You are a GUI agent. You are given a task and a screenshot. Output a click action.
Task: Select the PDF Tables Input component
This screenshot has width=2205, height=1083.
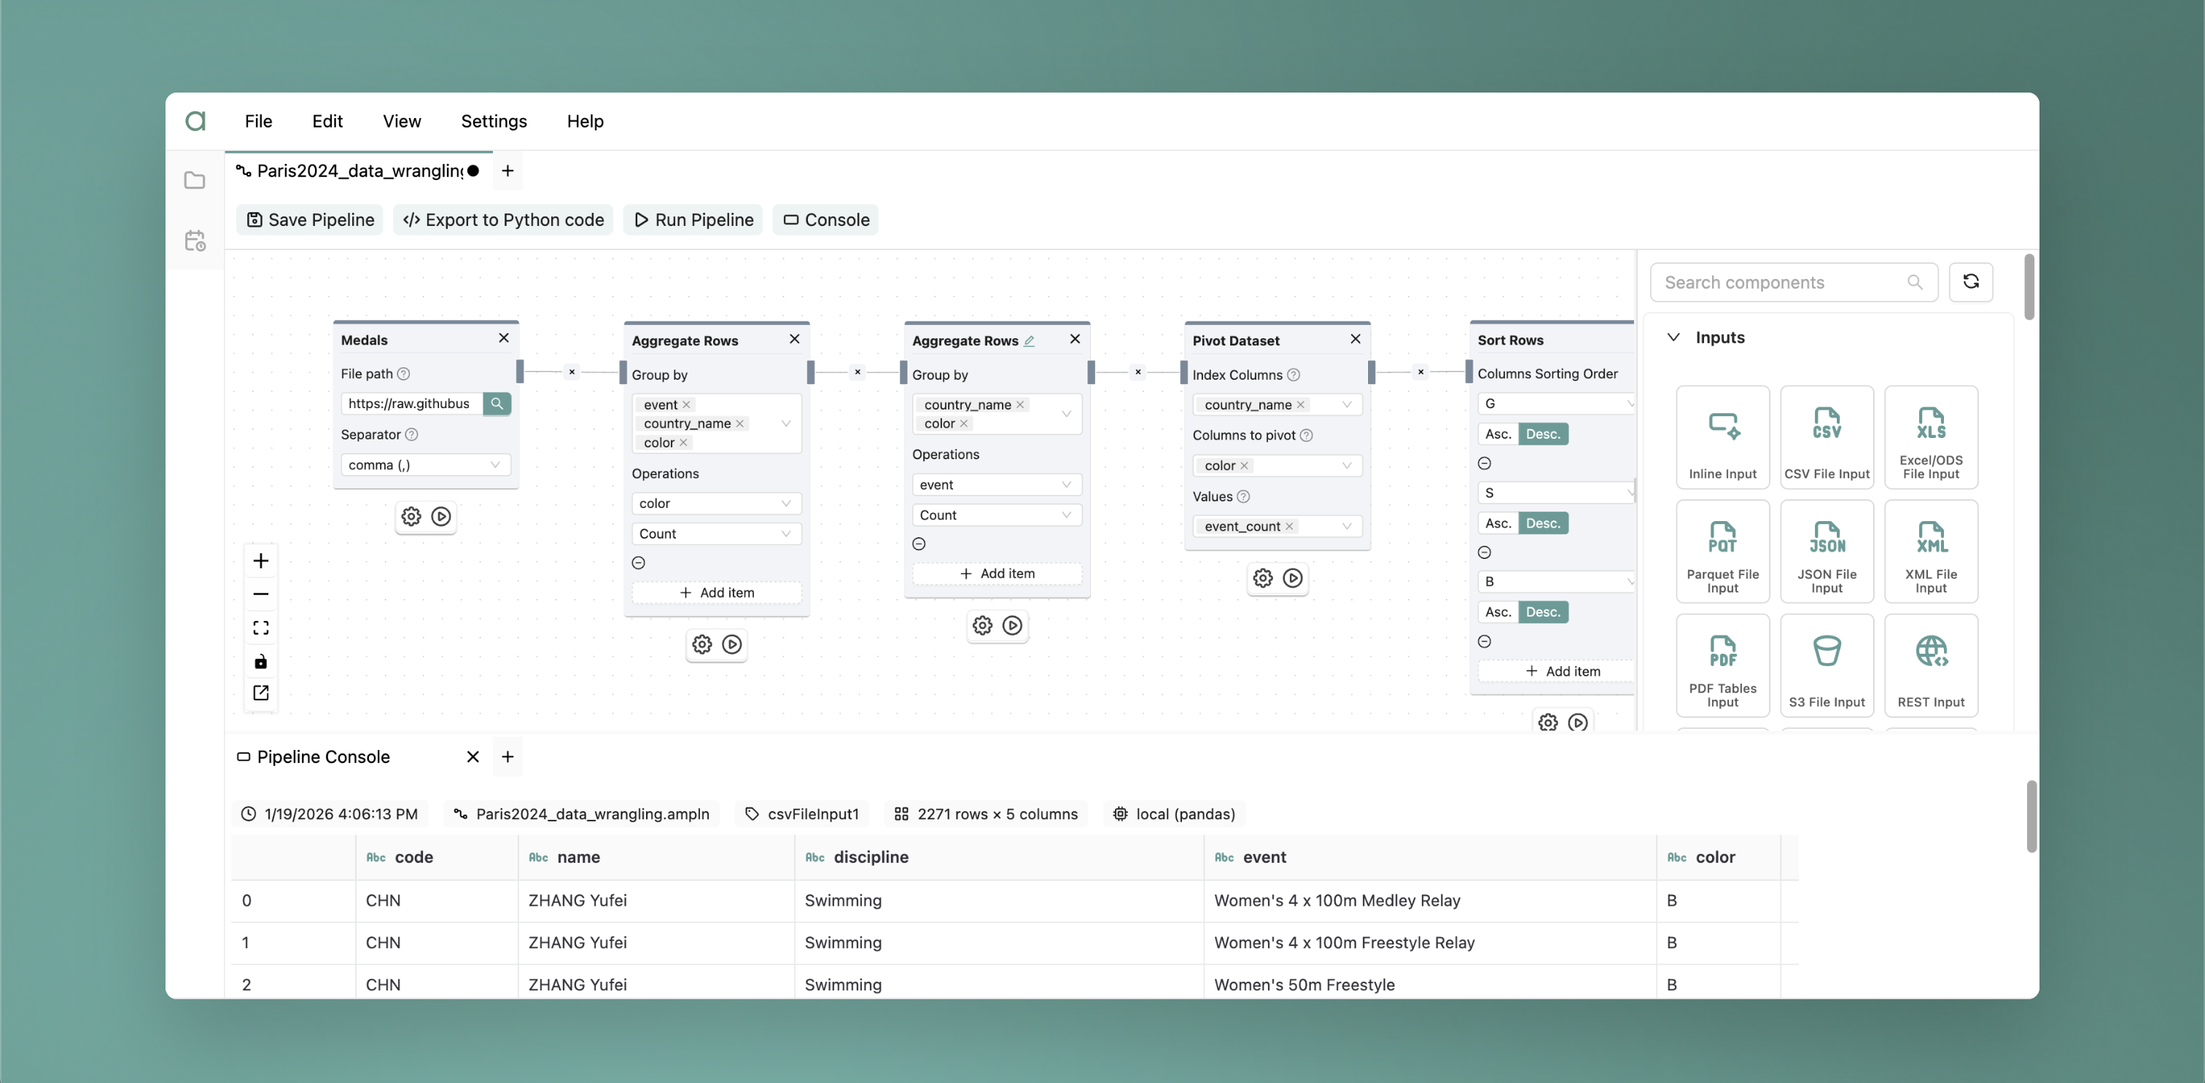coord(1722,665)
